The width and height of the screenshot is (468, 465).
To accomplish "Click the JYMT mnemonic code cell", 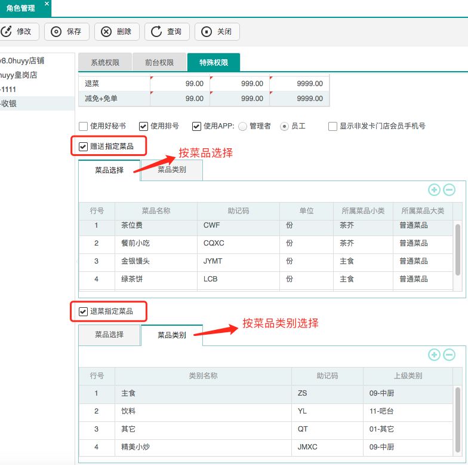I will point(238,263).
